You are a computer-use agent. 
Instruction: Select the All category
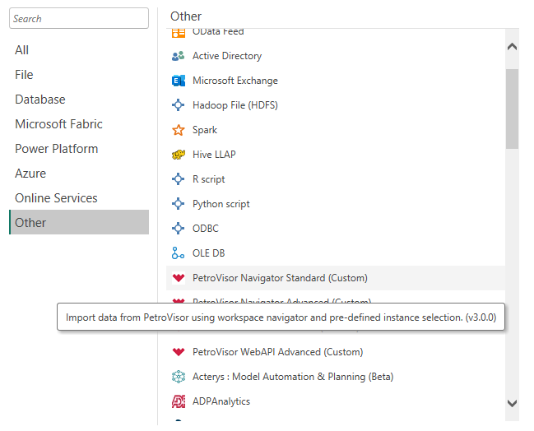[22, 50]
